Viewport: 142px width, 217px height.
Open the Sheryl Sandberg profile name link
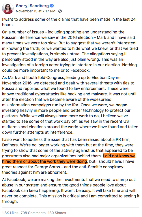32,6
